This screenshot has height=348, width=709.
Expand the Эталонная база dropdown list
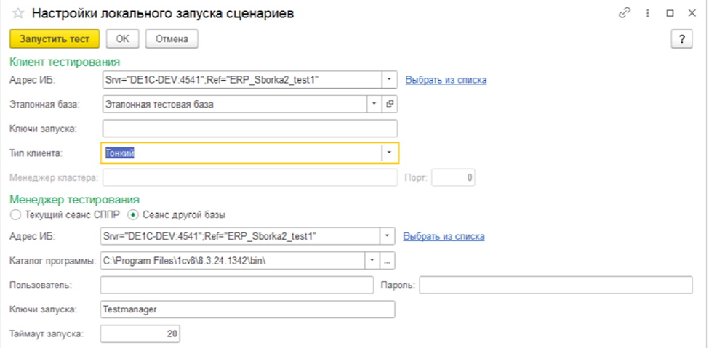374,104
